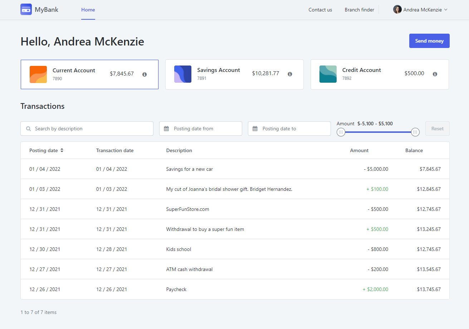This screenshot has width=469, height=329.
Task: Open the Branch finder page
Action: tap(359, 10)
